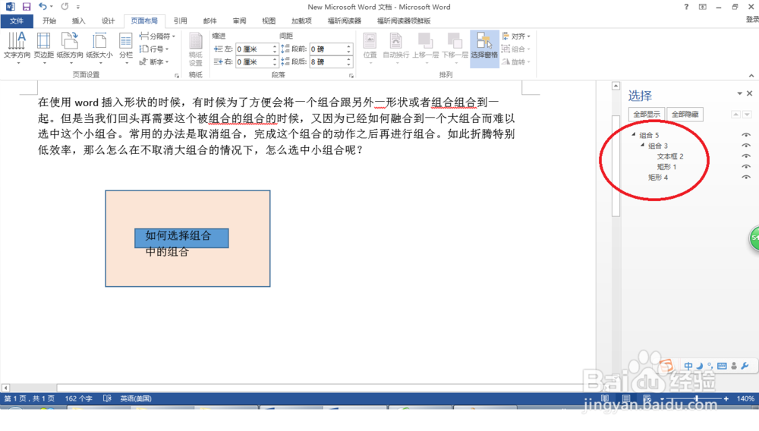Toggle the 选择窗格 selection pane button
This screenshot has height=431, width=759.
[484, 49]
